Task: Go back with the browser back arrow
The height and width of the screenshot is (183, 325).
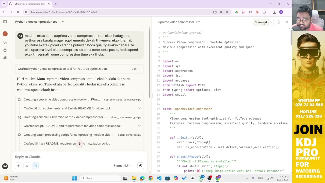Action: pos(4,12)
